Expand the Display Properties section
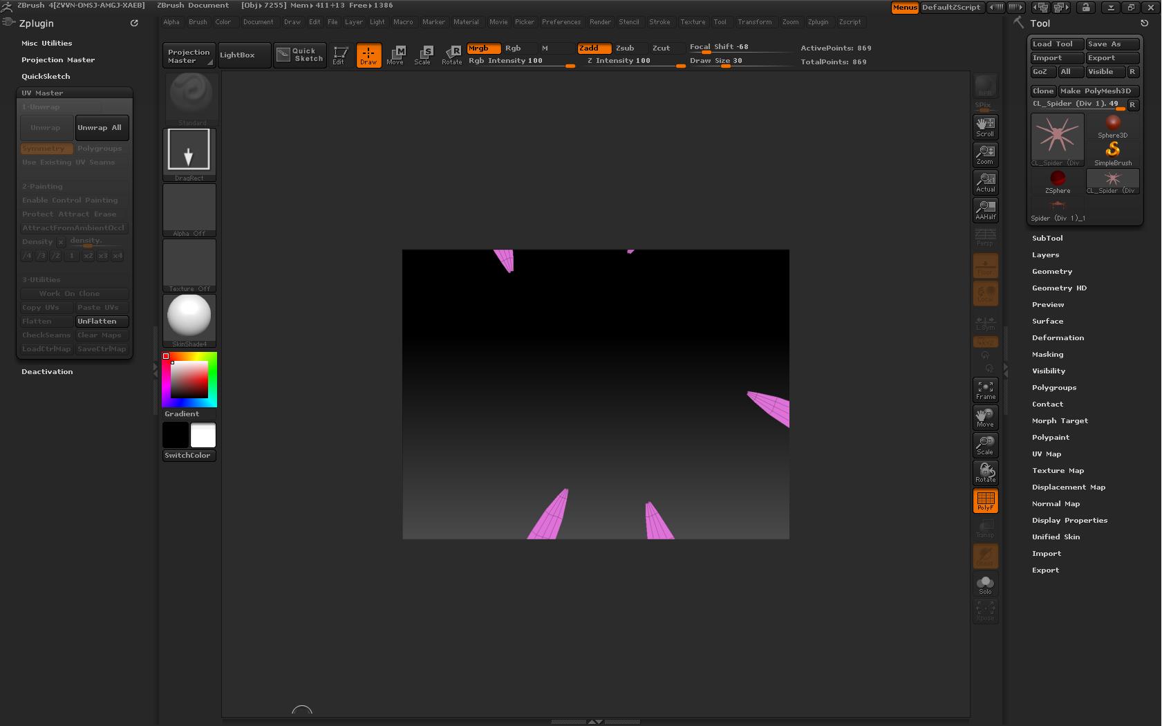 1069,520
